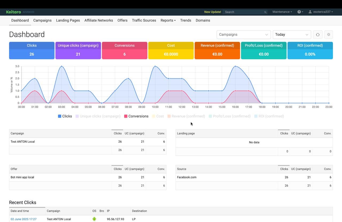Select the Test ANTON Local campaign row
Image resolution: width=342 pixels, height=222 pixels.
pyautogui.click(x=88, y=142)
